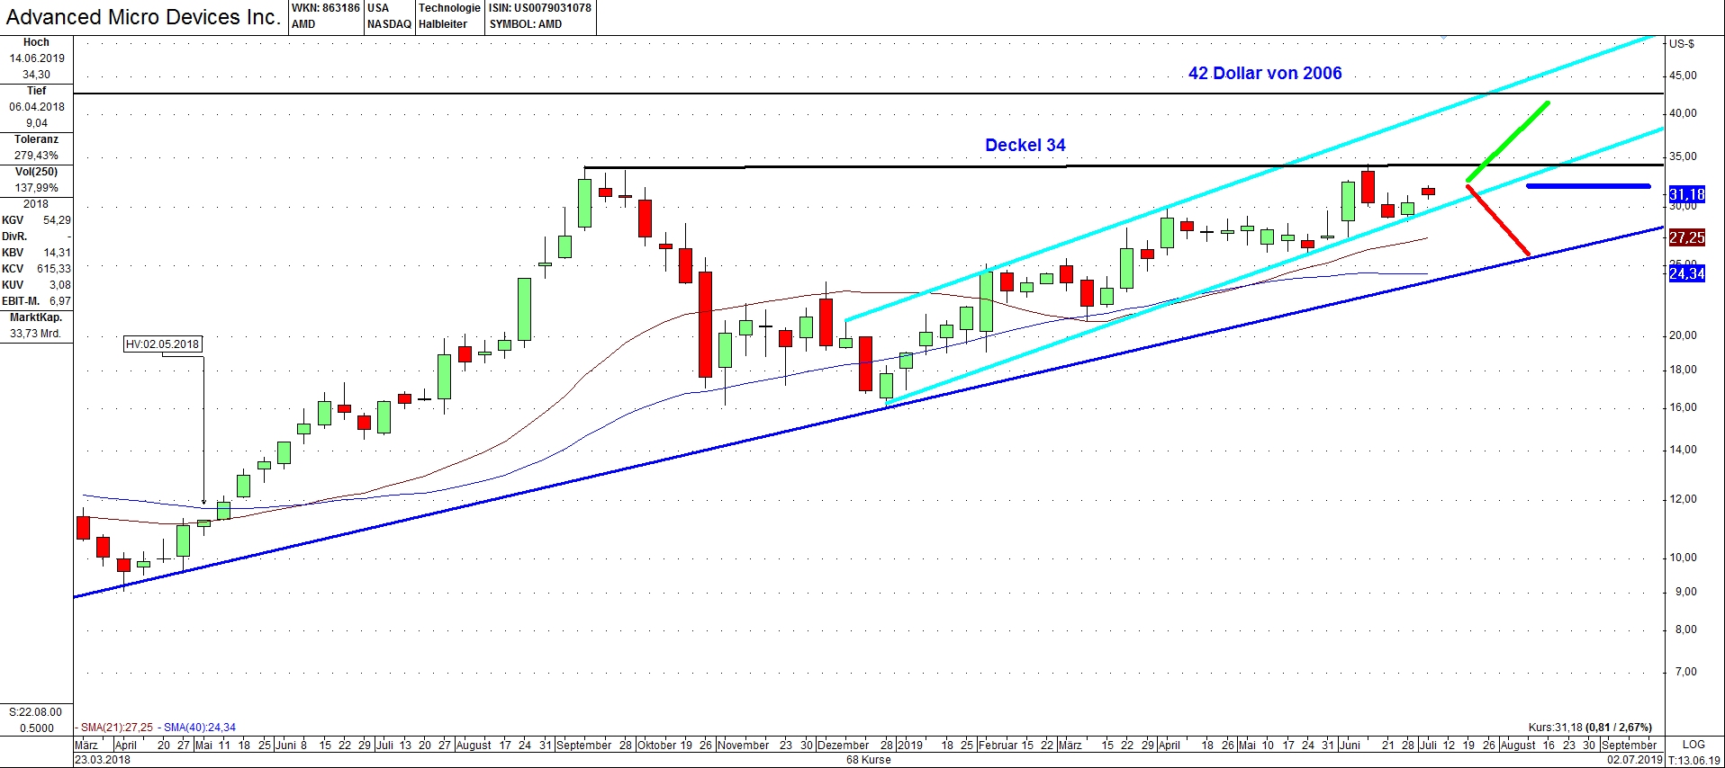Click the low value 9,04
The height and width of the screenshot is (768, 1725).
tap(36, 123)
